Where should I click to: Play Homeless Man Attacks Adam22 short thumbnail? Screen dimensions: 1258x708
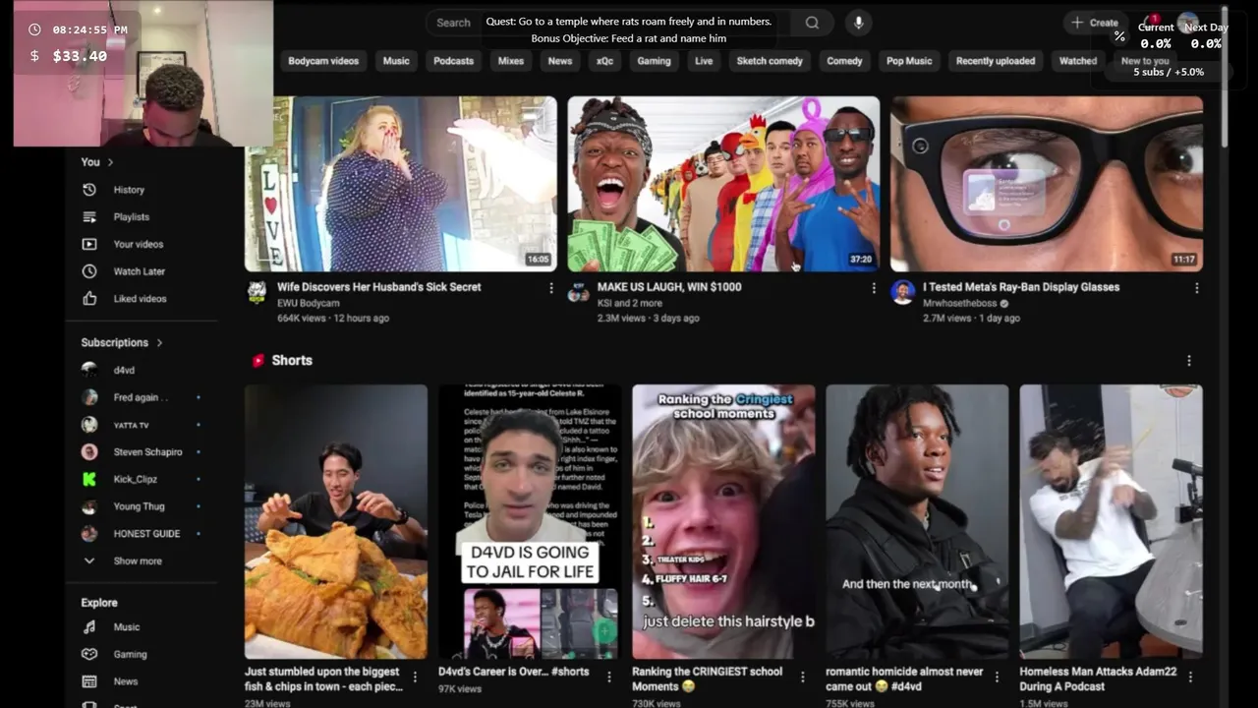tap(1111, 521)
